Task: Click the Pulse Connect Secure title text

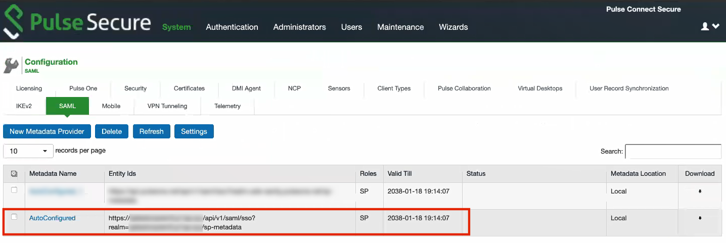Action: (643, 9)
